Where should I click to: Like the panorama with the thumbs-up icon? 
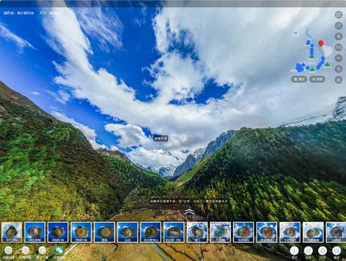coord(323,250)
